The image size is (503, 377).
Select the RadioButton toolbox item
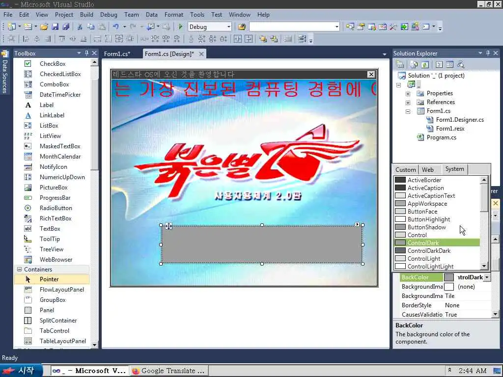tap(51, 208)
